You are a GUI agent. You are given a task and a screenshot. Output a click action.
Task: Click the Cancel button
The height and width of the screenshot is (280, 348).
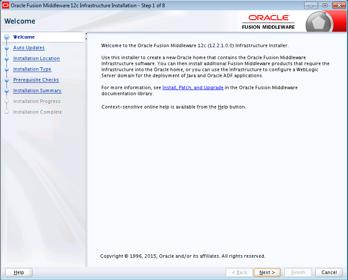(x=329, y=272)
